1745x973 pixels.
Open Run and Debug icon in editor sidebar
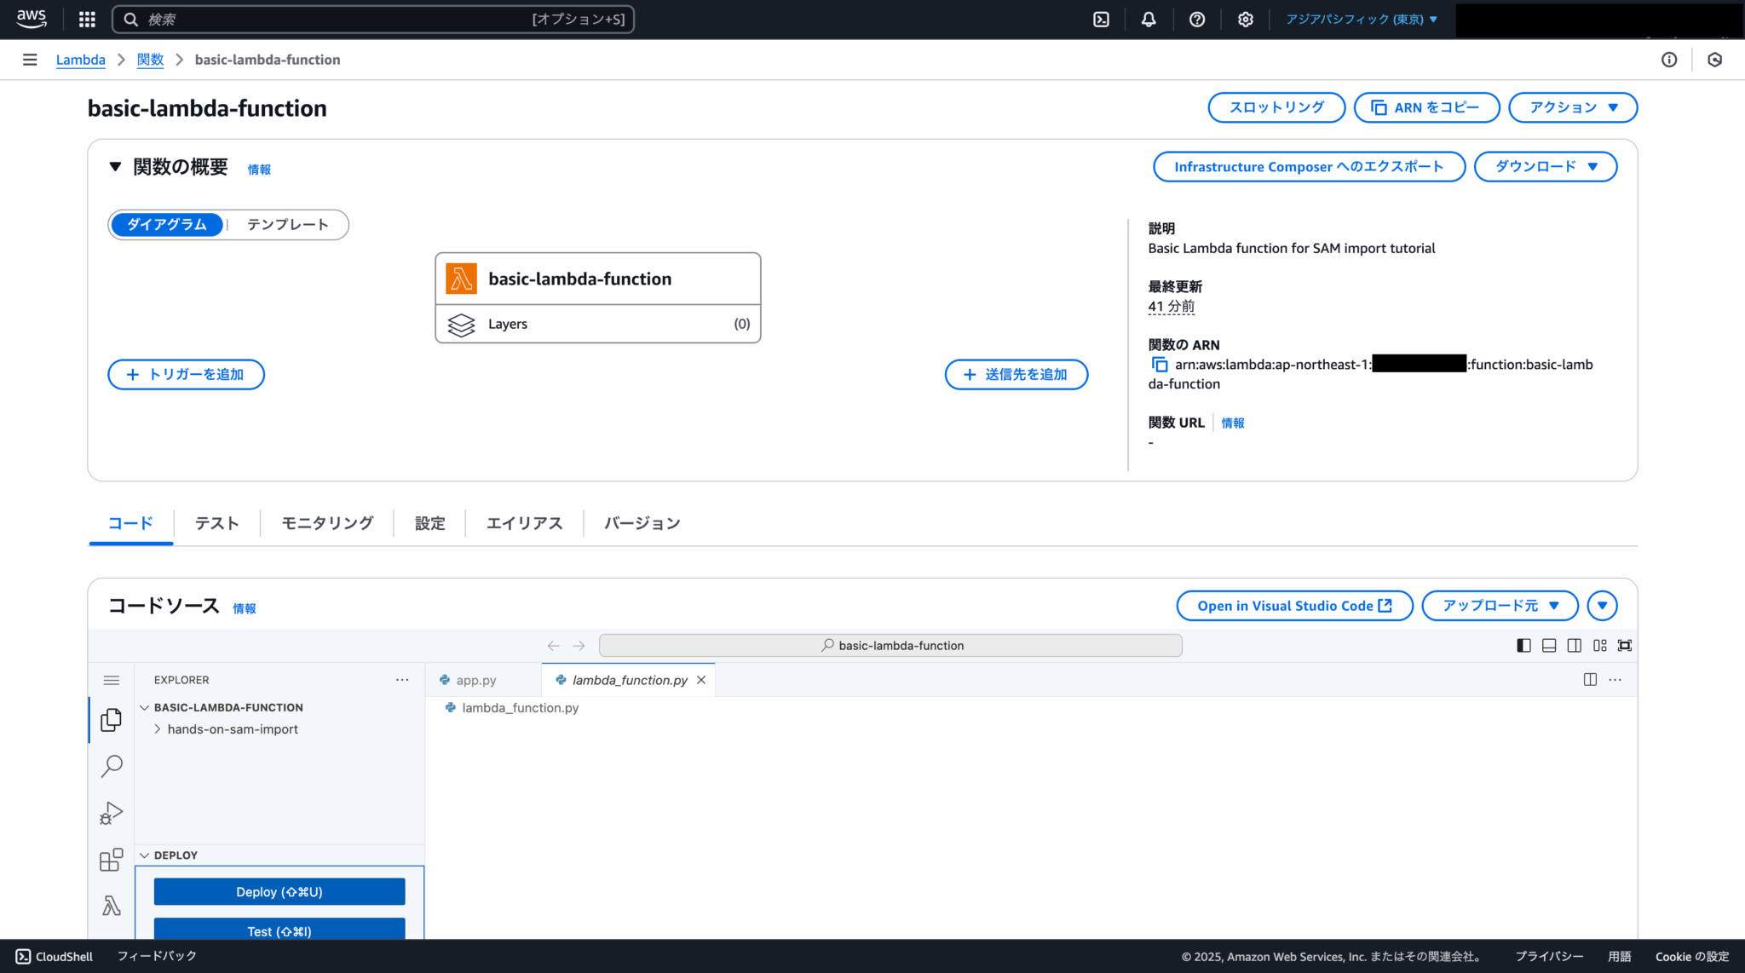(x=112, y=813)
